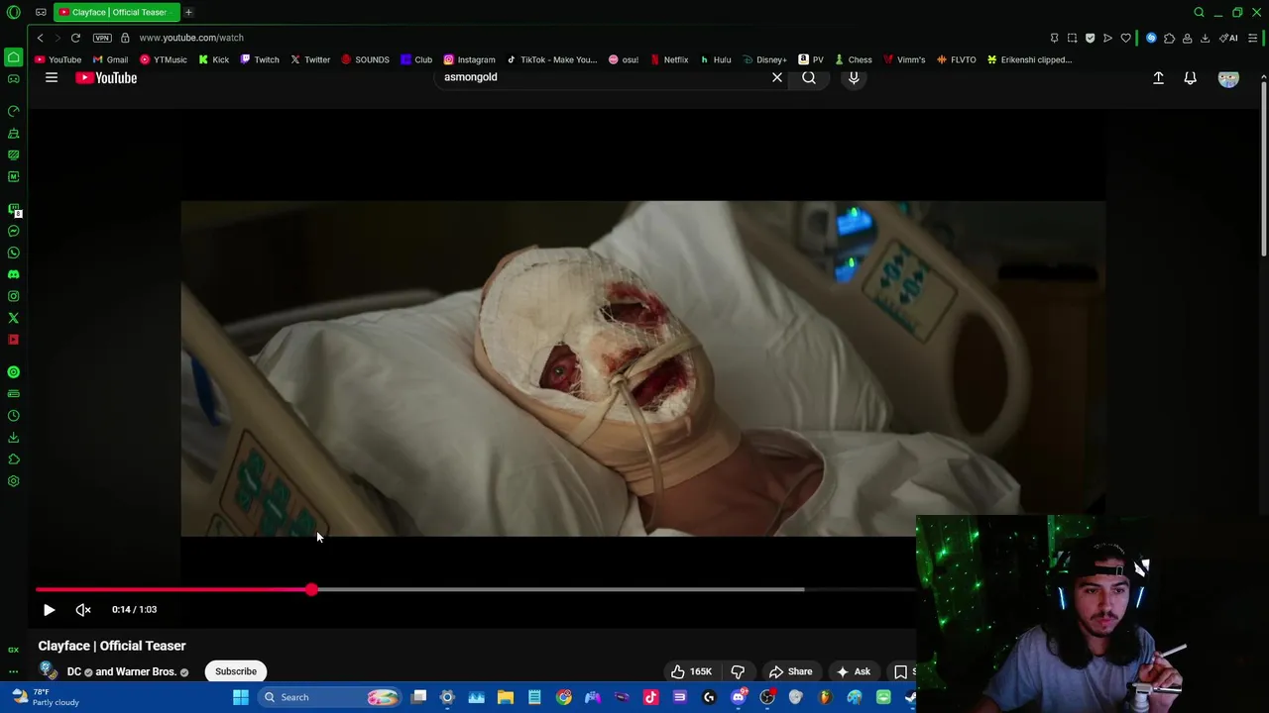Toggle the VPN badge in address bar
The width and height of the screenshot is (1269, 713).
click(102, 38)
